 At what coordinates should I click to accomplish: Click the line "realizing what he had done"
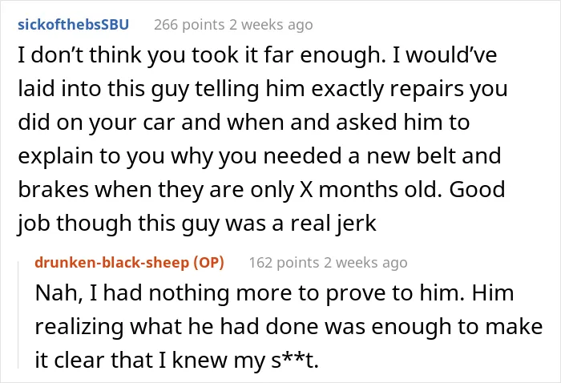(289, 326)
